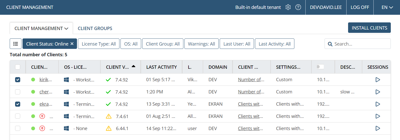Play sessions for the kirik client row
400x140 pixels.
point(377,80)
